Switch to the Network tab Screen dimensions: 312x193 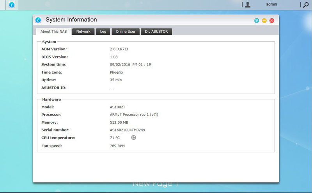(83, 32)
